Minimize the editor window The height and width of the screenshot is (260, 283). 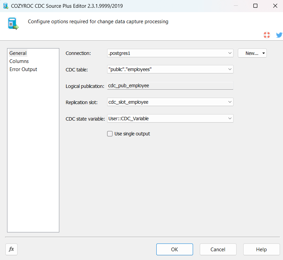(236, 6)
